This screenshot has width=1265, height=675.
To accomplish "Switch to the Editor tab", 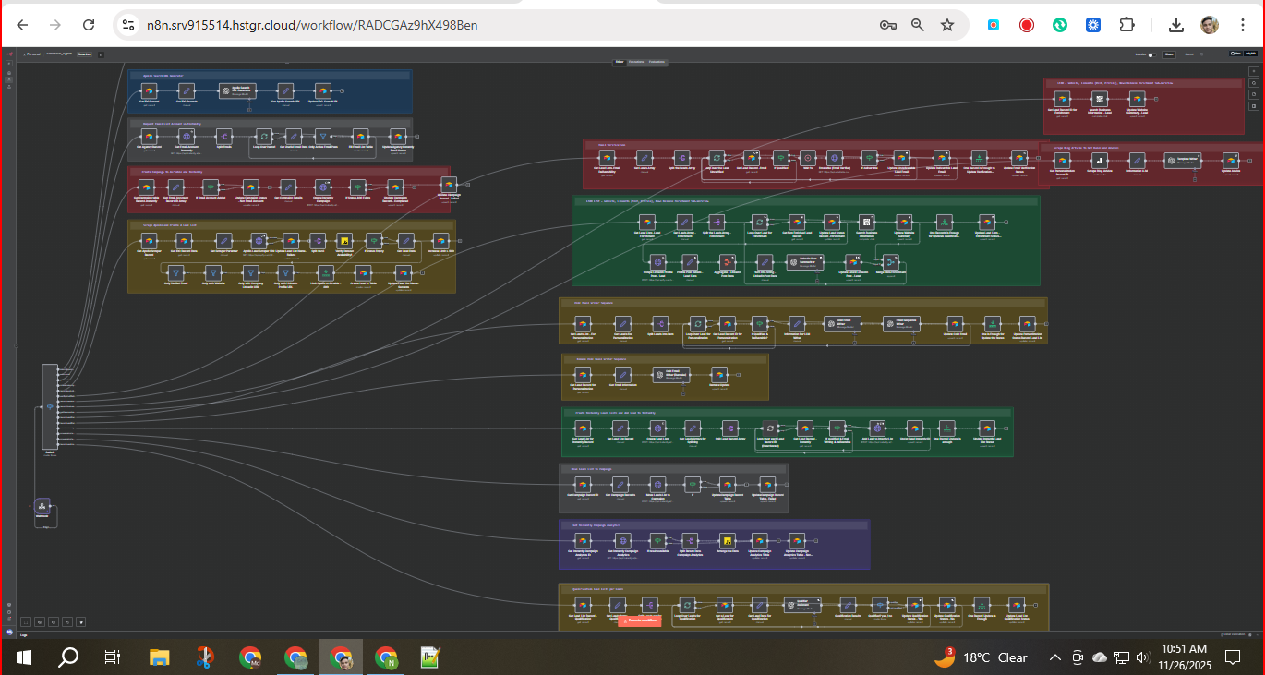I will [620, 62].
